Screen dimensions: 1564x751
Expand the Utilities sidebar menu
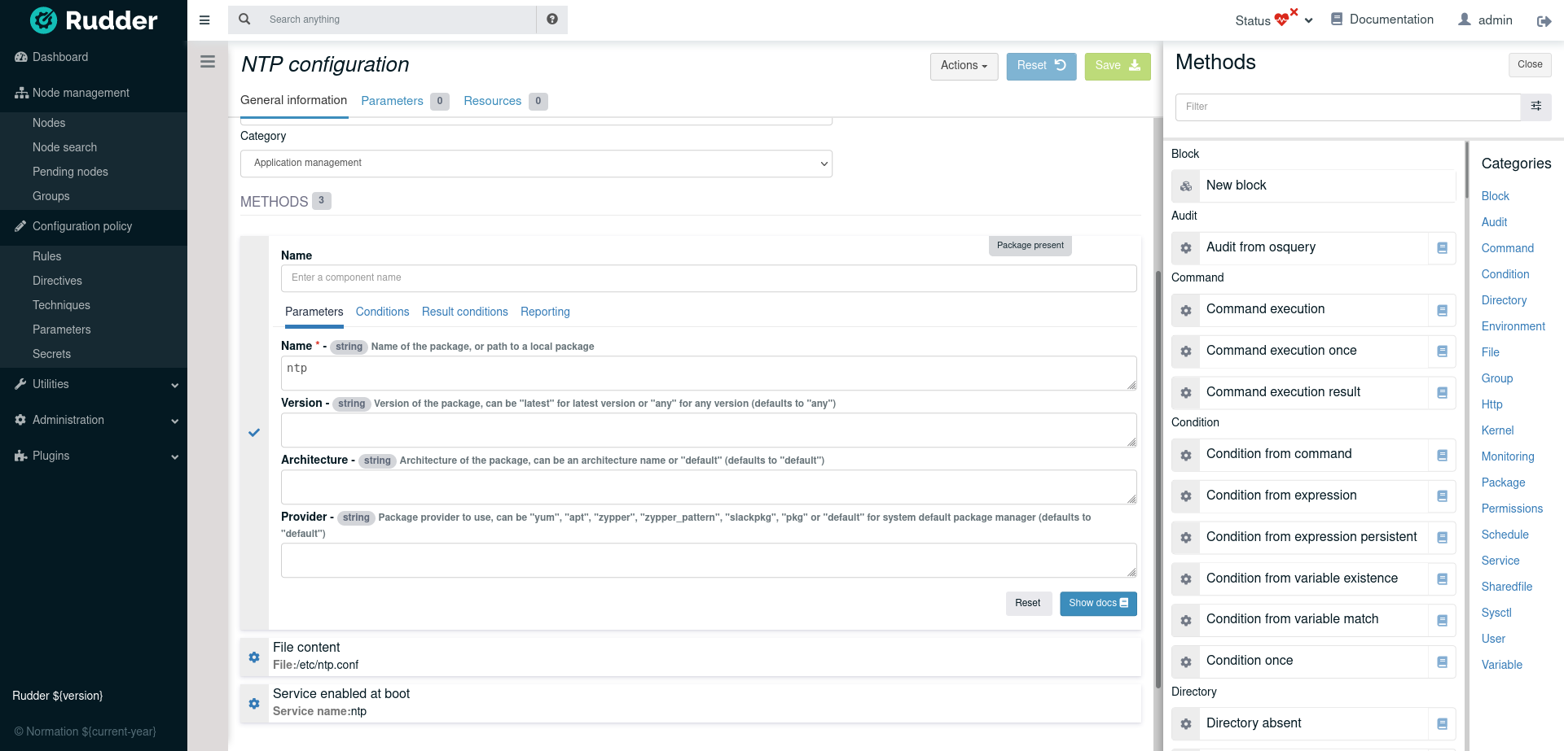pos(94,384)
